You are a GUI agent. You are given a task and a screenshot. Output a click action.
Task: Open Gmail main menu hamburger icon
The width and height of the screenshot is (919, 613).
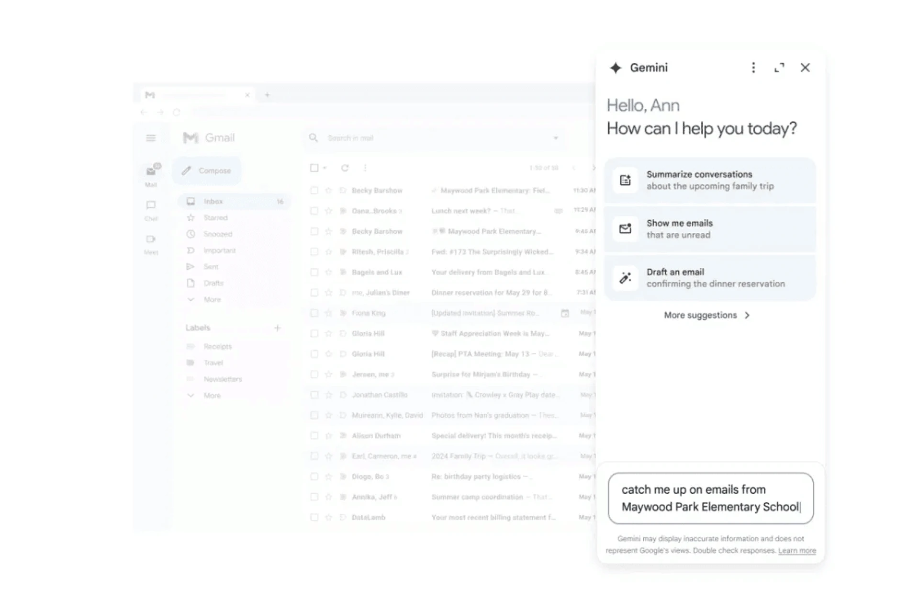point(151,138)
